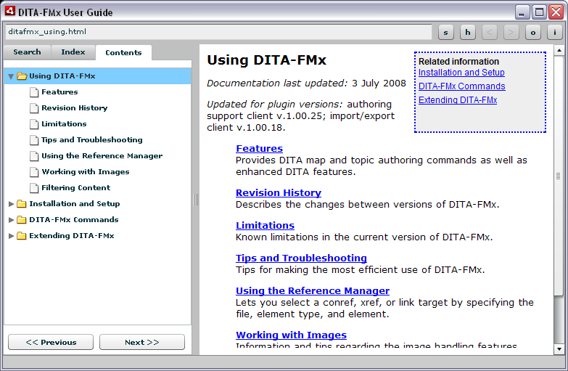This screenshot has width=568, height=371.
Task: Select Using DITA-FMx tree label
Action: [62, 76]
